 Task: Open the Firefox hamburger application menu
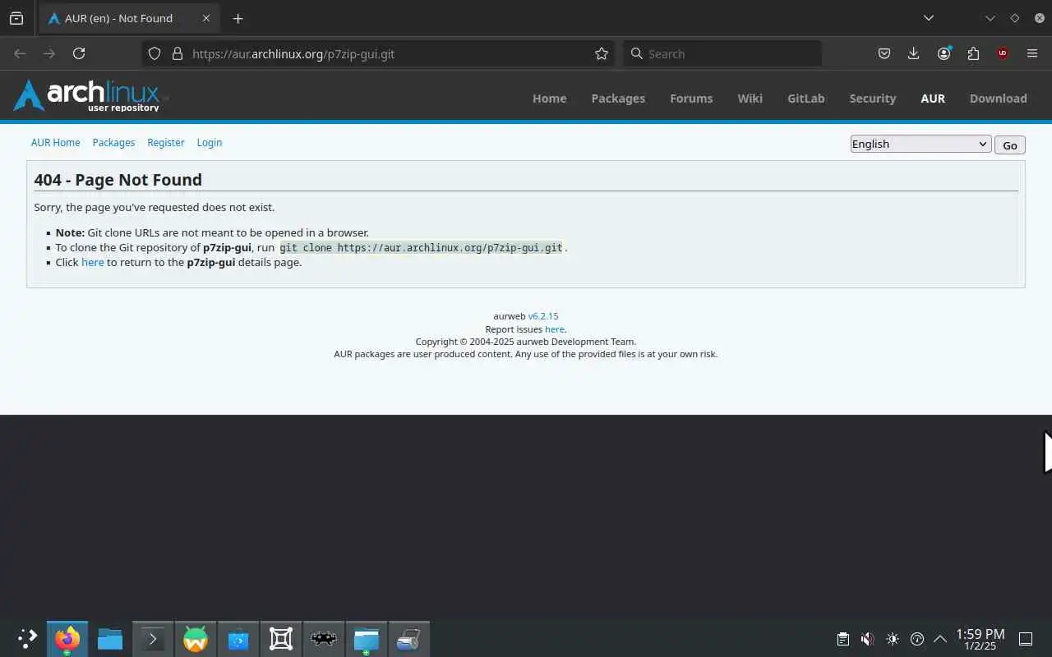coord(1032,53)
